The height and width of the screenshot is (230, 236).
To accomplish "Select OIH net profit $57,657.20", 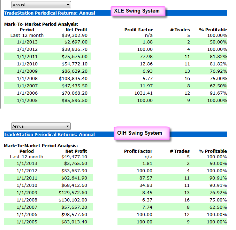I will pos(74,207).
